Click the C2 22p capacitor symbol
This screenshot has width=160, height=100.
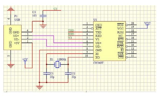[68, 73]
